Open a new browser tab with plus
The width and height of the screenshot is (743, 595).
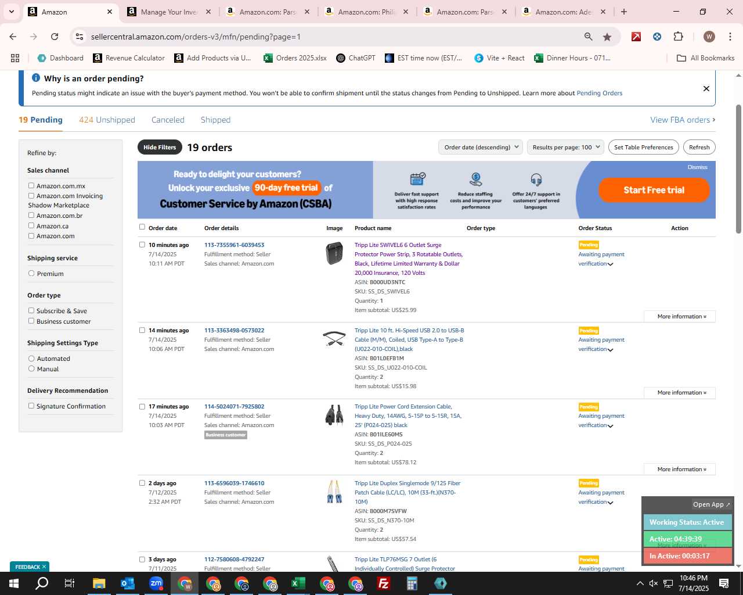624,12
